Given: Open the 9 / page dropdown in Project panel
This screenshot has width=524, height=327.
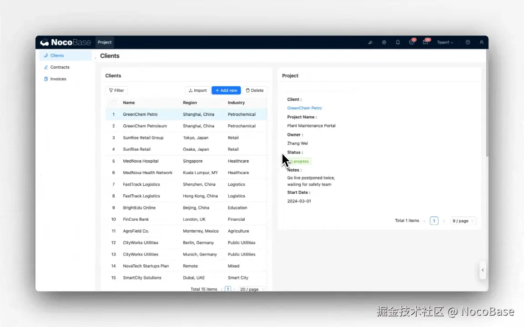Looking at the screenshot, I should click(x=462, y=221).
